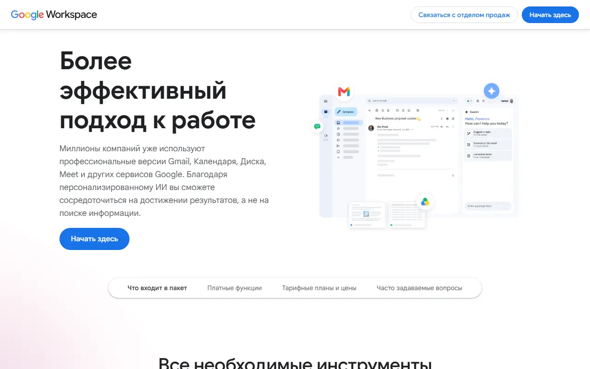The image size is (590, 369).
Task: Click the Gmail logo bubble in illustration
Action: [x=344, y=92]
